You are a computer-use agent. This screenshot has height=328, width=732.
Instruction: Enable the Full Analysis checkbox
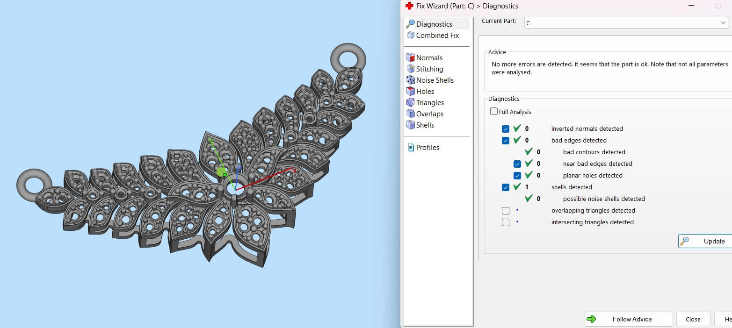pos(494,112)
